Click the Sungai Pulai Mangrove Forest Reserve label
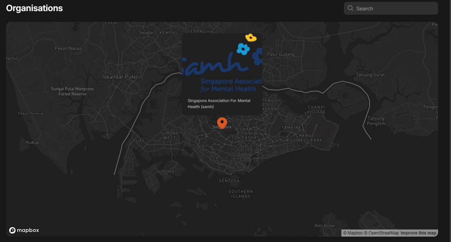The width and height of the screenshot is (451, 242). point(72,91)
